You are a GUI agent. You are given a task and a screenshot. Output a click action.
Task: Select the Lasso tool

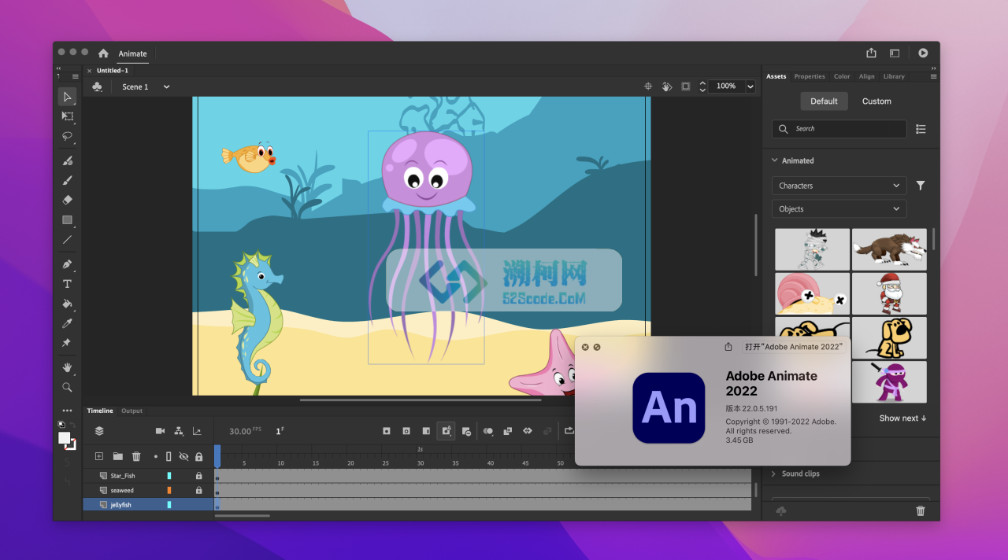[67, 136]
